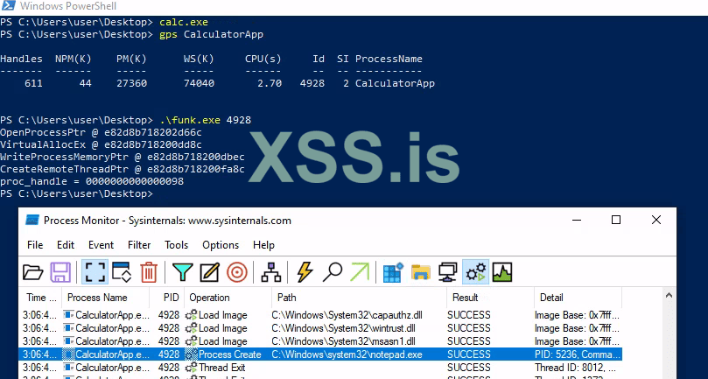This screenshot has height=379, width=708.
Task: Click the Open folder icon in Process Monitor toolbar
Action: click(33, 272)
